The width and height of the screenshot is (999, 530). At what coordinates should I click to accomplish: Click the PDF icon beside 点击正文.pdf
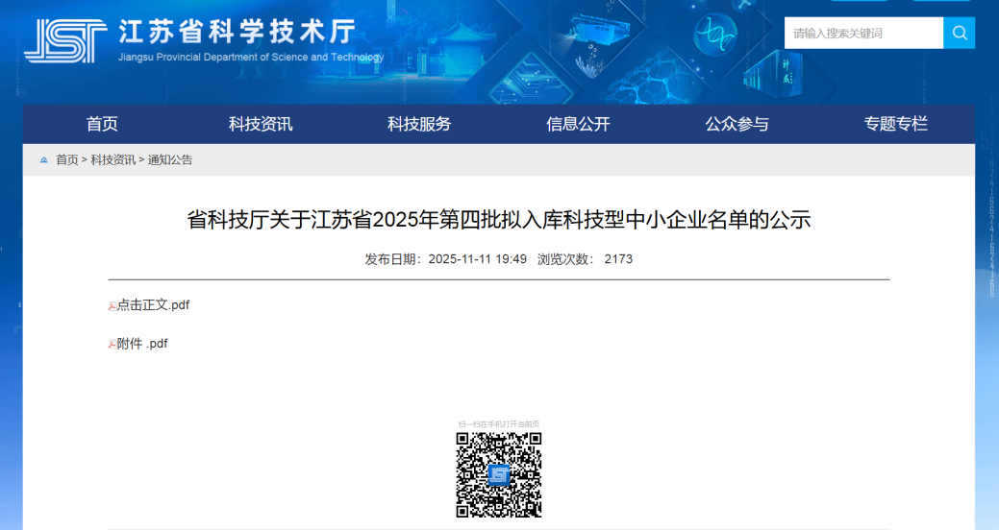[x=112, y=306]
